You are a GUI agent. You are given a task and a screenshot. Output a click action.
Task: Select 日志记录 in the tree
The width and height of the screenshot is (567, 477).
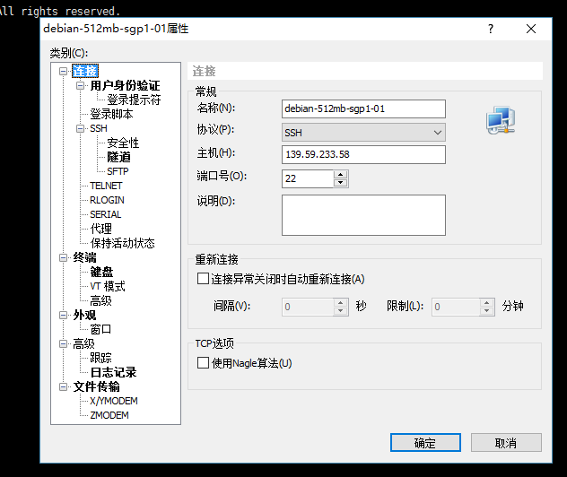113,372
